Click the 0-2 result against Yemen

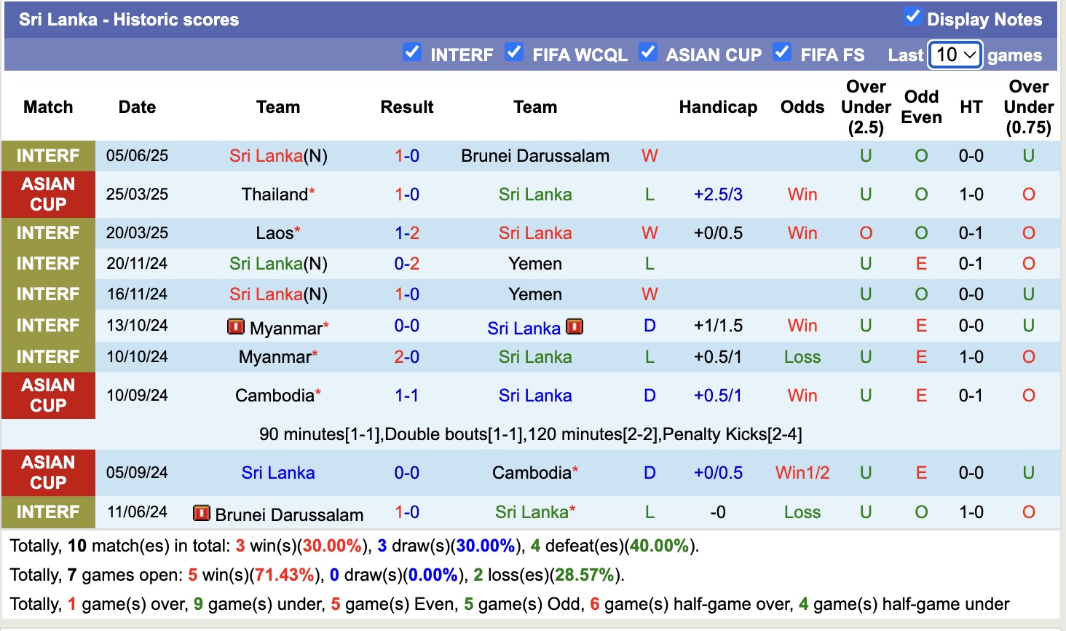pos(407,264)
